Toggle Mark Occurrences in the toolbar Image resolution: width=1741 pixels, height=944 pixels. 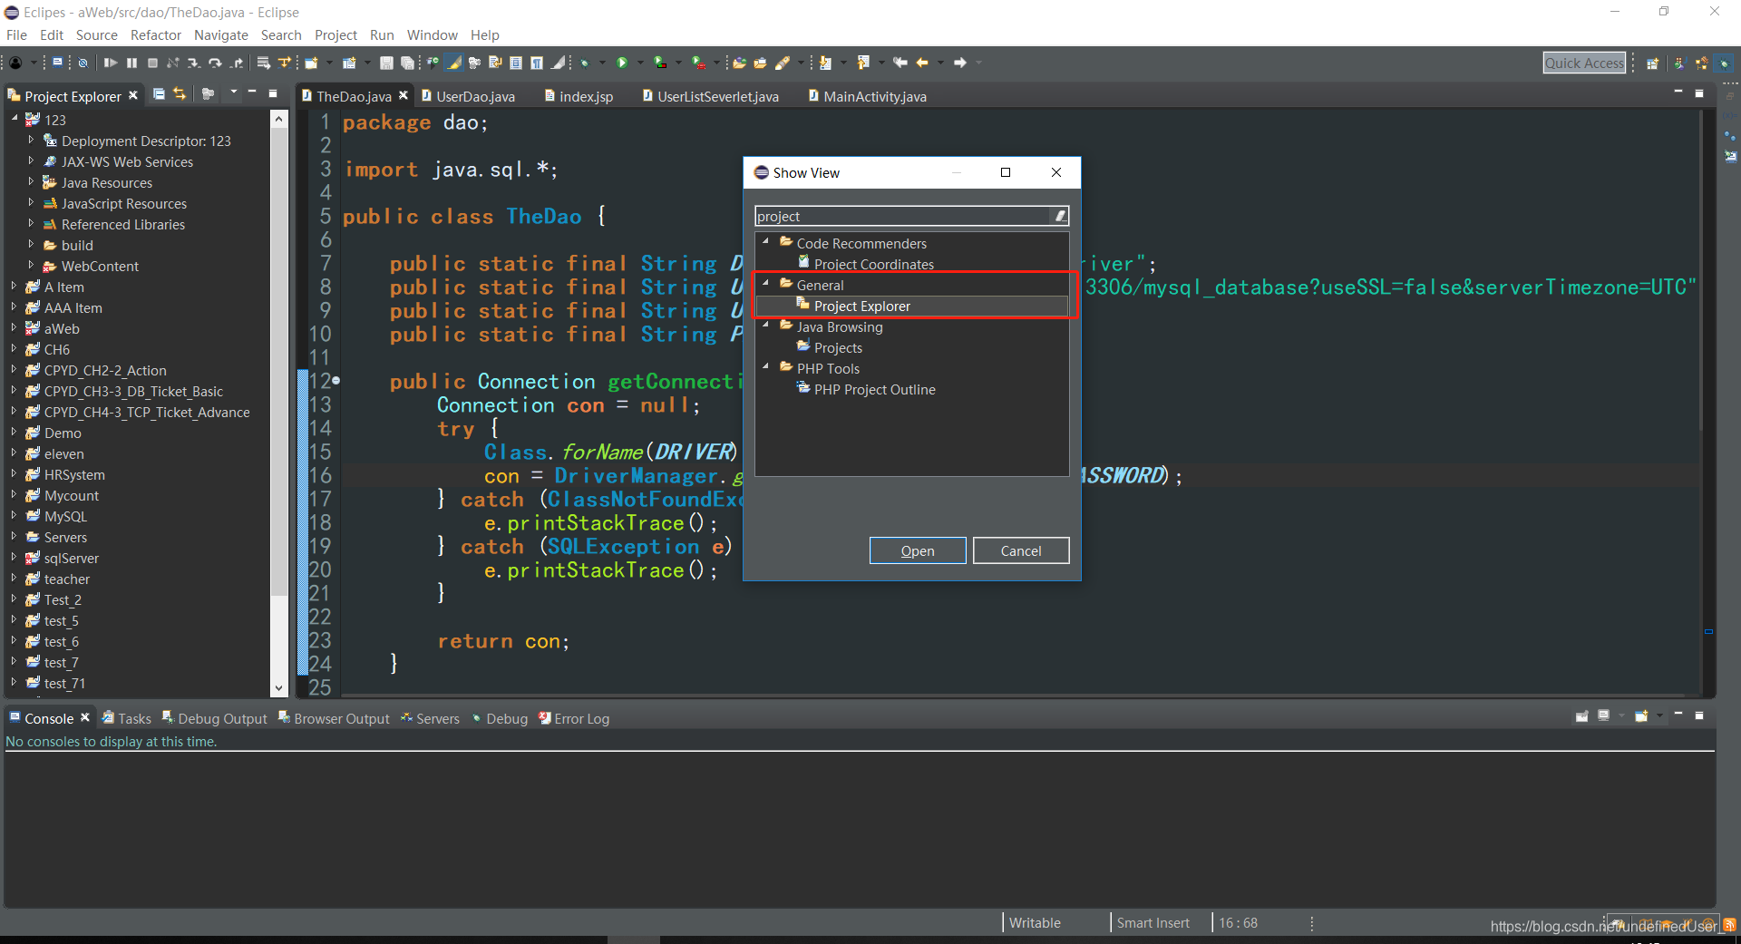453,63
